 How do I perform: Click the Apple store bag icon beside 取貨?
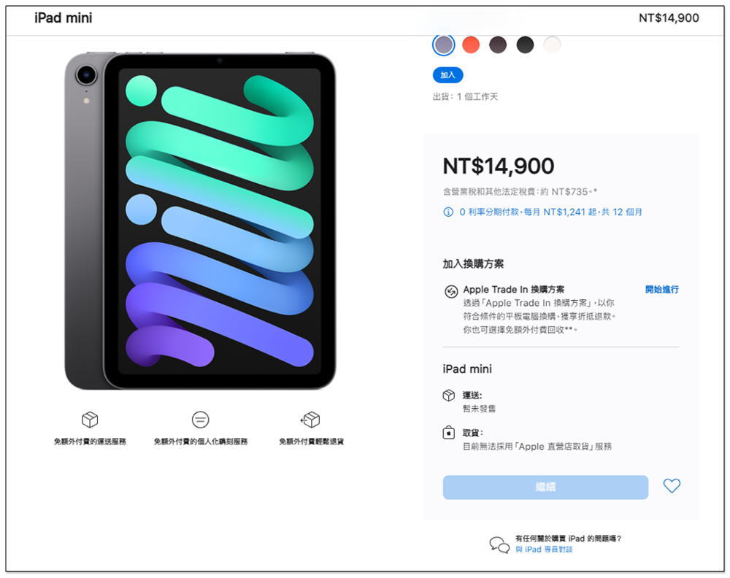pos(449,433)
